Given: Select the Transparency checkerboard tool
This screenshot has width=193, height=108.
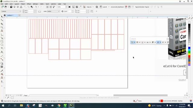Looking at the screenshot, I should pyautogui.click(x=2, y=67).
